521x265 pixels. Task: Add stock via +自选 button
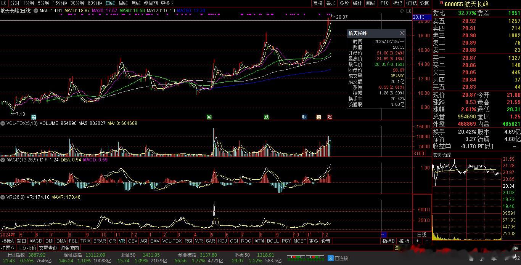point(411,3)
